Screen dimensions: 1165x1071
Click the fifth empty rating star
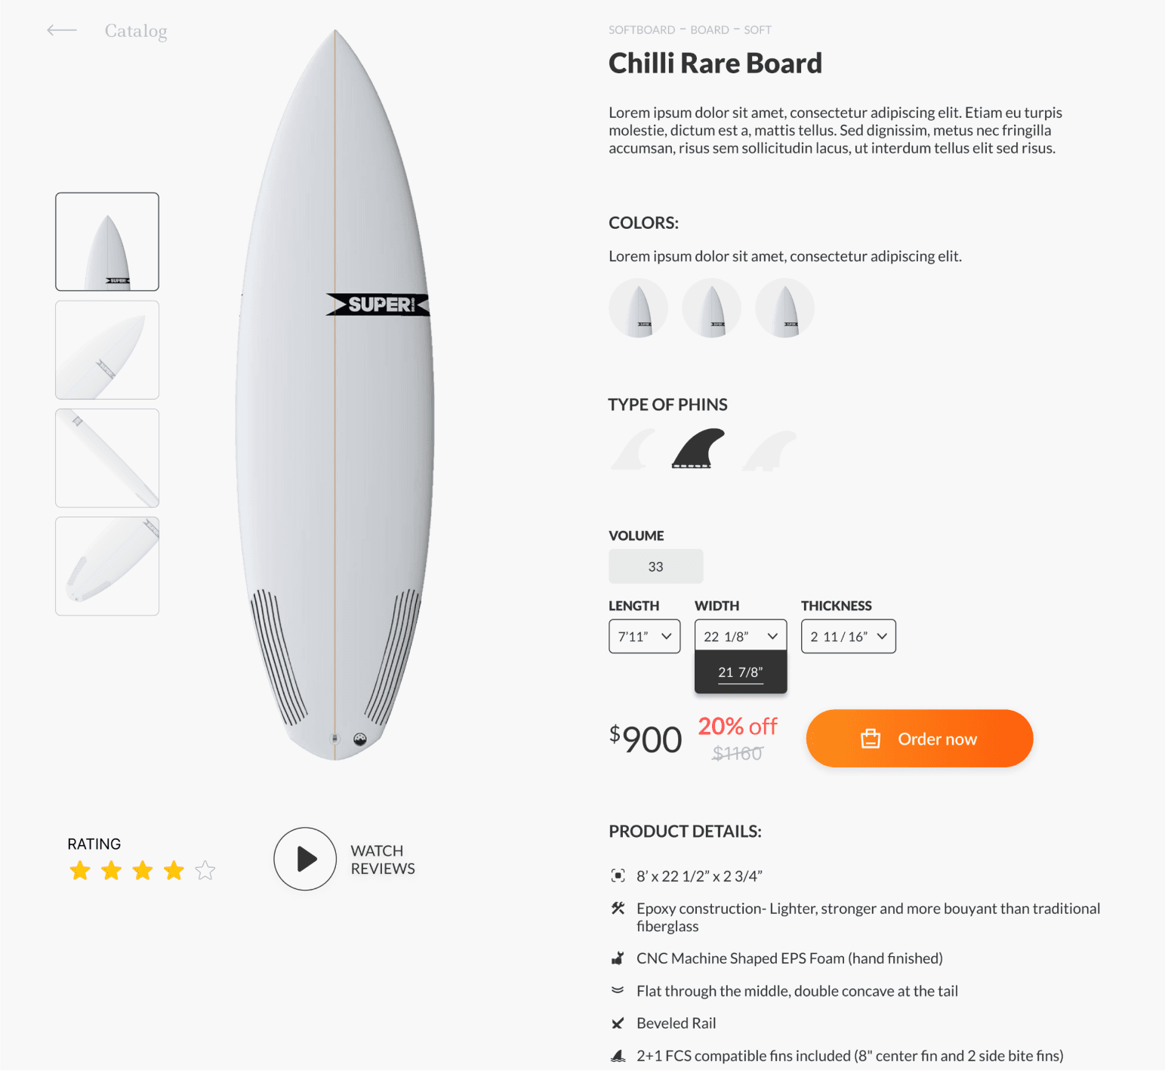tap(205, 871)
